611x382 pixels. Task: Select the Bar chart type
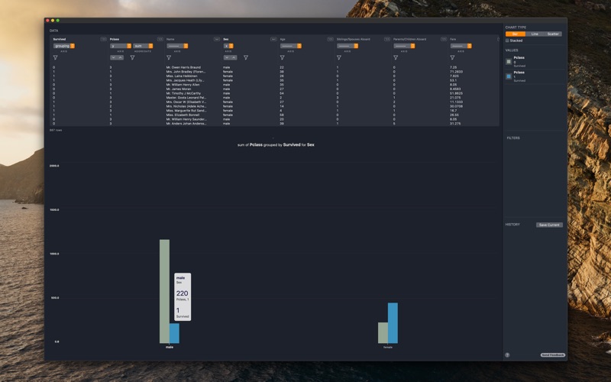(515, 34)
